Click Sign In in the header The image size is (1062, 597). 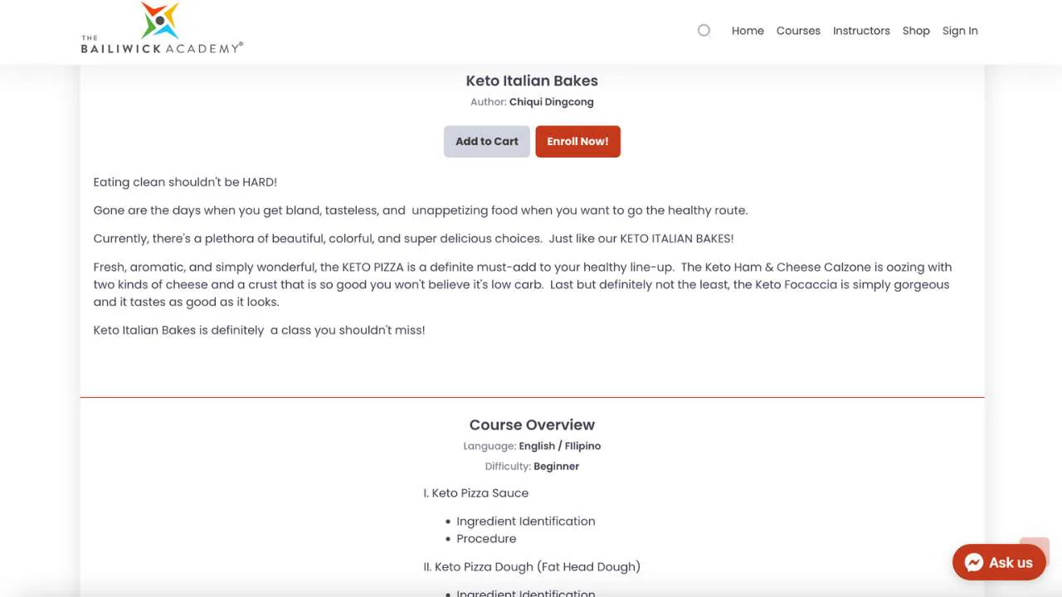[x=960, y=31]
